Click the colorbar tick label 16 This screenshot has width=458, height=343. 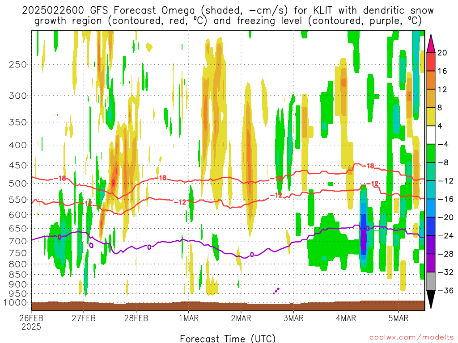[442, 71]
